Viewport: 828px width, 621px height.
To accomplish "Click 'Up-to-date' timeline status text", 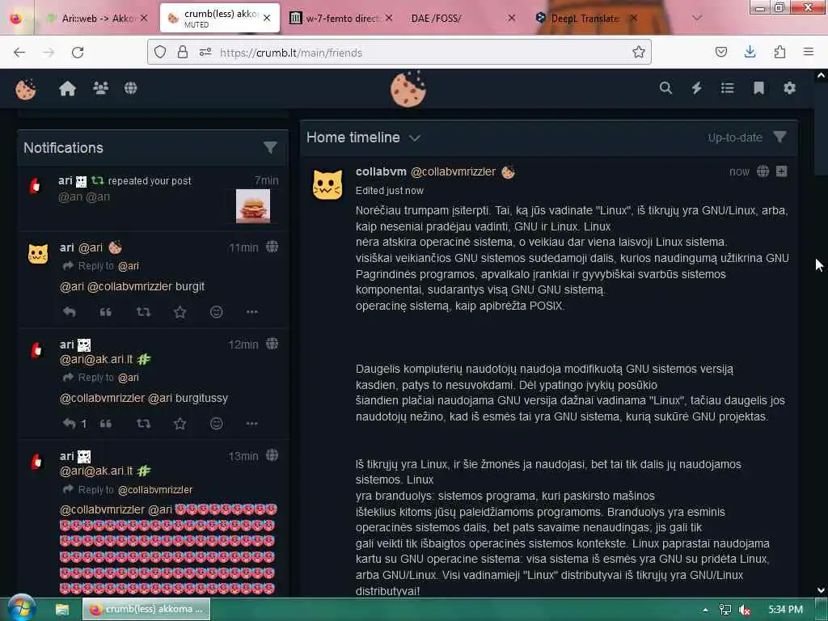I will coord(735,137).
